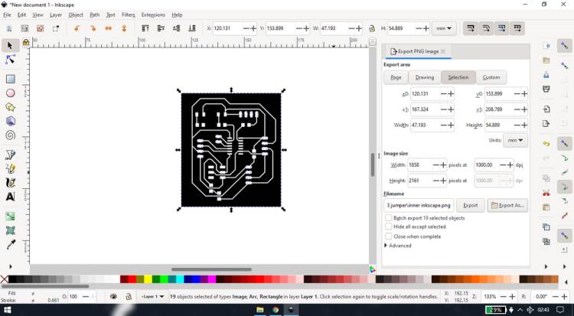574x316 pixels.
Task: Open Chrome from the Windows taskbar
Action: (x=276, y=310)
